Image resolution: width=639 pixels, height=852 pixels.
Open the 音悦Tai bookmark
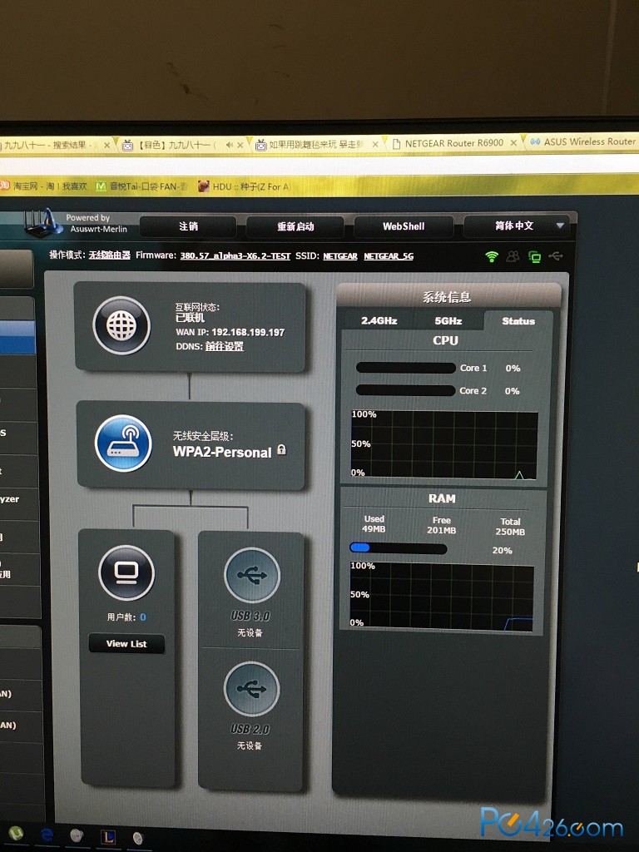[x=141, y=186]
